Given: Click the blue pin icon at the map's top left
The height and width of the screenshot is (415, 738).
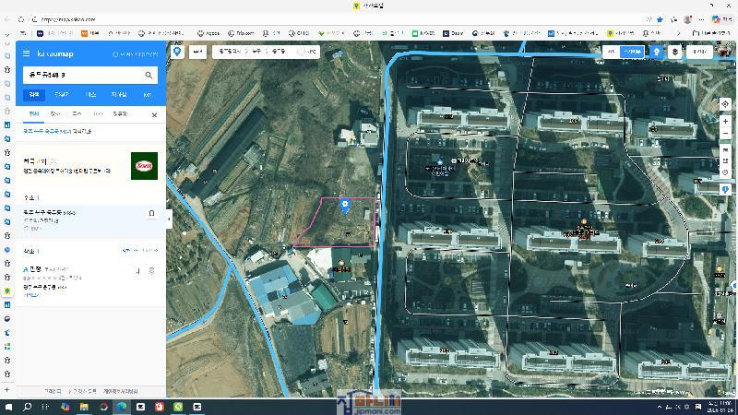Looking at the screenshot, I should point(178,52).
